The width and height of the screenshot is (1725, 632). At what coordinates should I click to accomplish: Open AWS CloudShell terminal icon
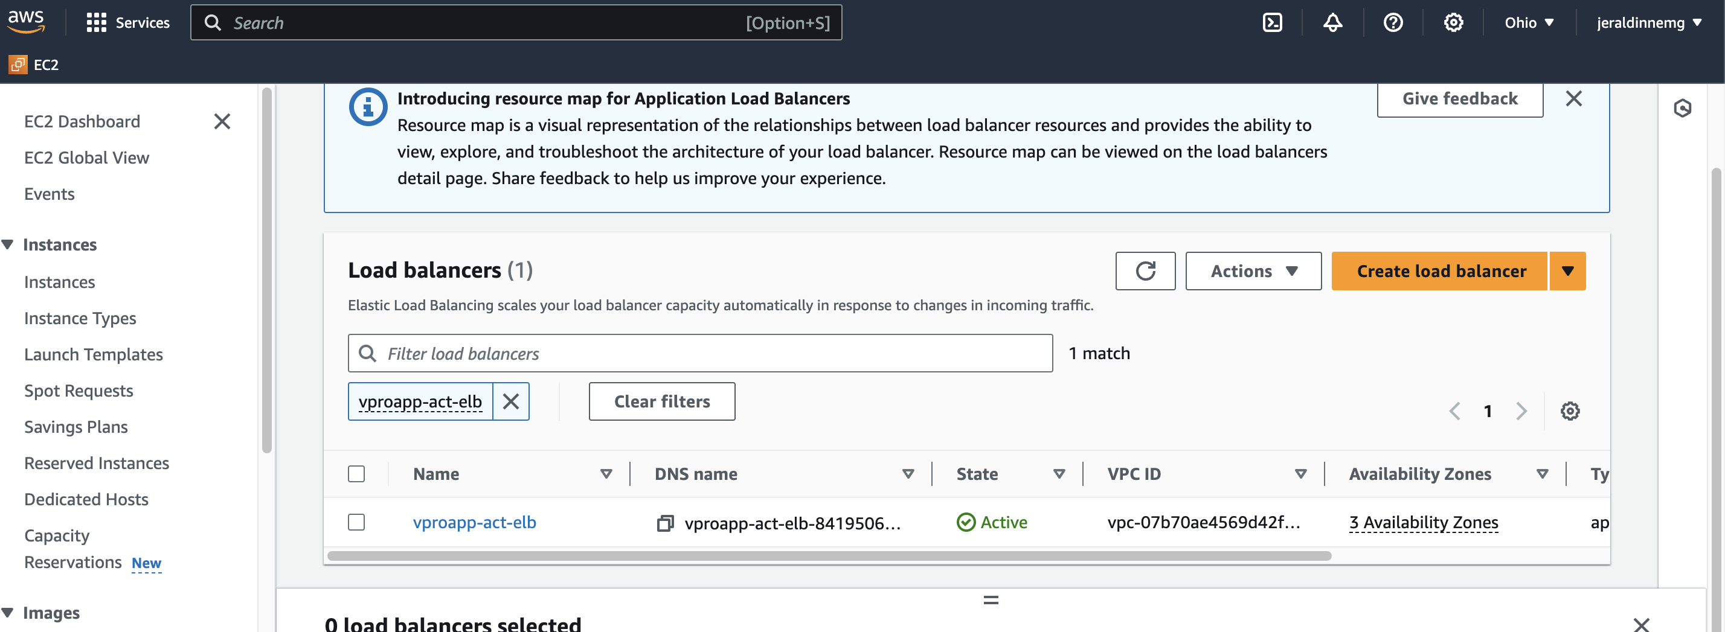(x=1271, y=23)
